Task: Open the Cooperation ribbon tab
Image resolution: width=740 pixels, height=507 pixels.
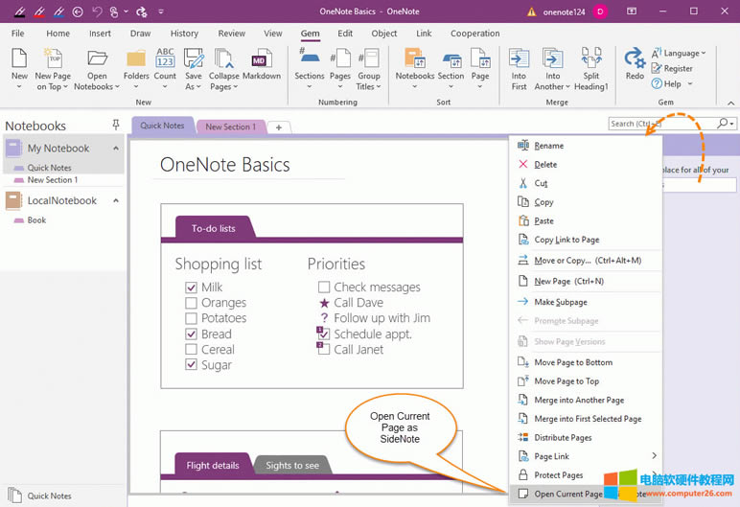Action: pyautogui.click(x=474, y=34)
